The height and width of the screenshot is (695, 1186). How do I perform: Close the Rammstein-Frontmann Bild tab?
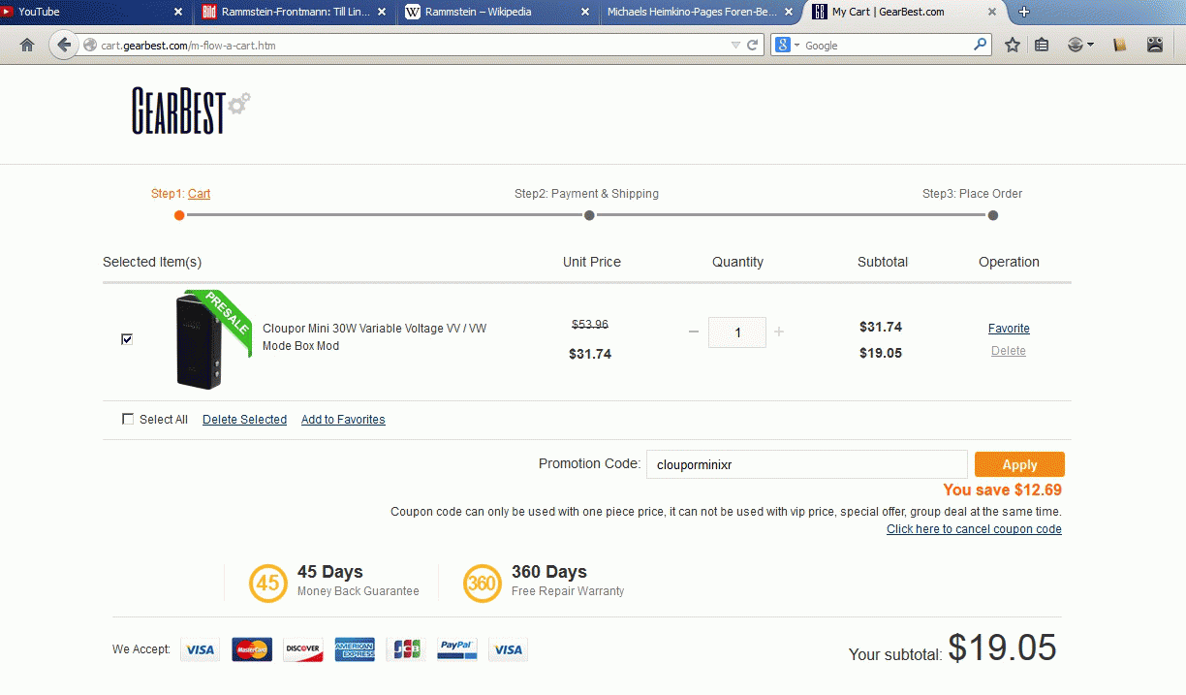382,12
